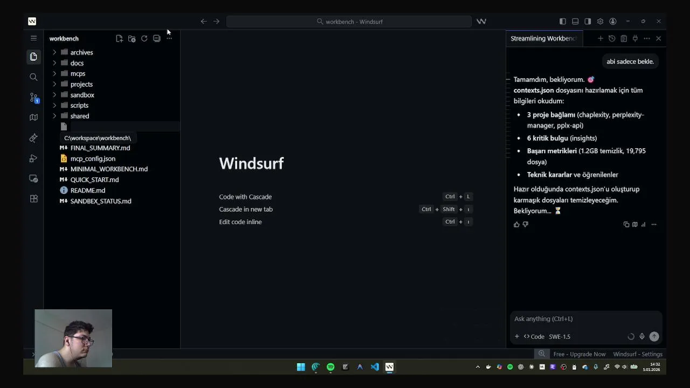Open response ellipsis options below message
690x388 pixels.
pyautogui.click(x=654, y=224)
